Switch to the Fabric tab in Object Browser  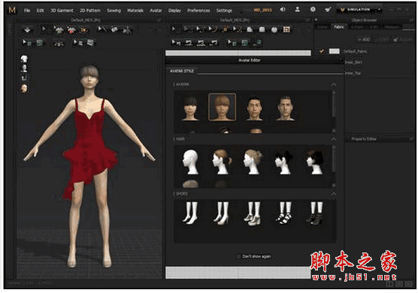pos(339,26)
